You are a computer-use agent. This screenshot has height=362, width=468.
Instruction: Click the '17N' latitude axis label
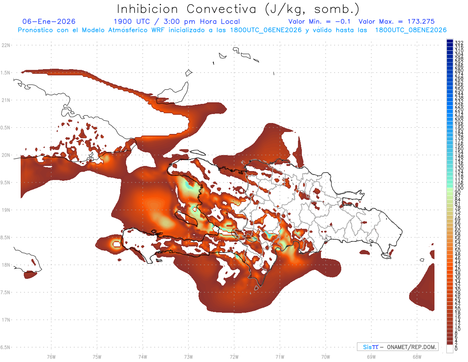coord(6,319)
